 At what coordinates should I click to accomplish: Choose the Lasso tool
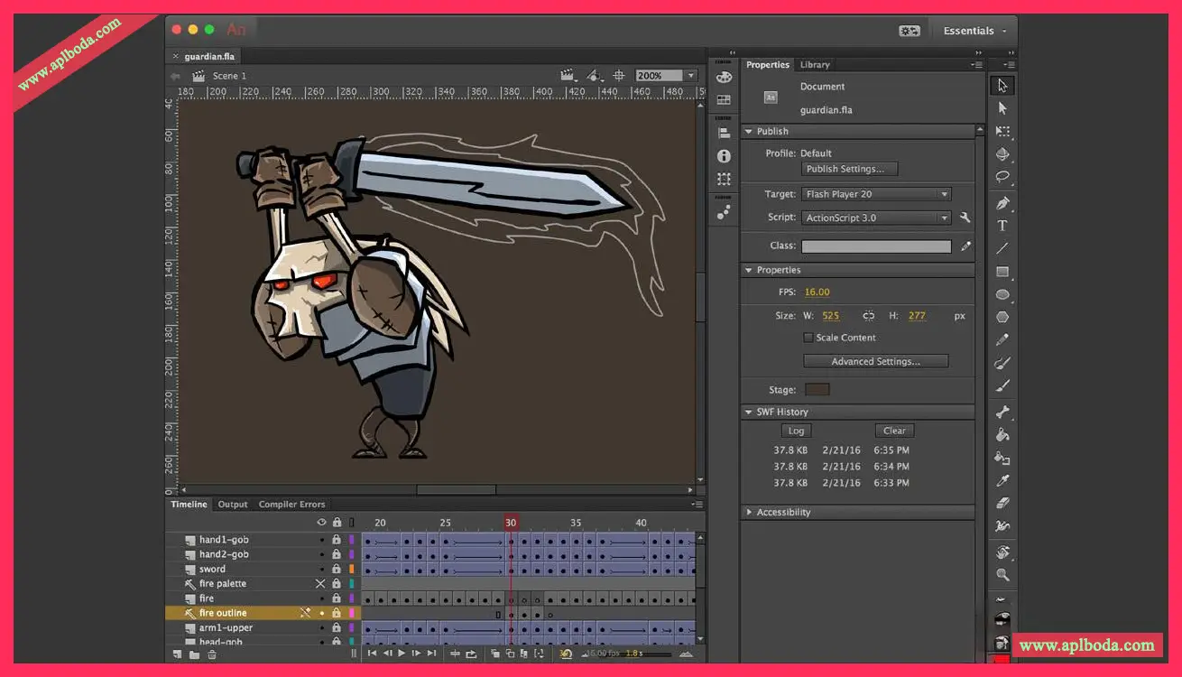pyautogui.click(x=1002, y=177)
